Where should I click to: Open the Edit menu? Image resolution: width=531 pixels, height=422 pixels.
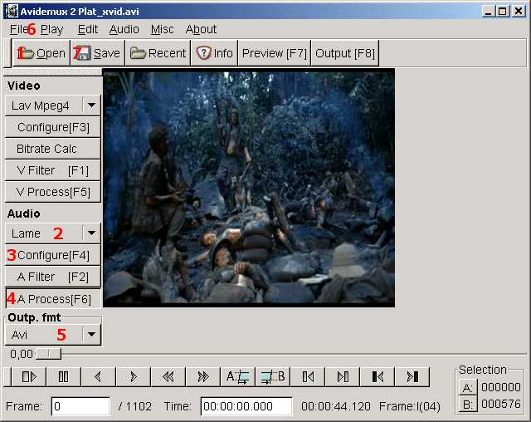88,29
